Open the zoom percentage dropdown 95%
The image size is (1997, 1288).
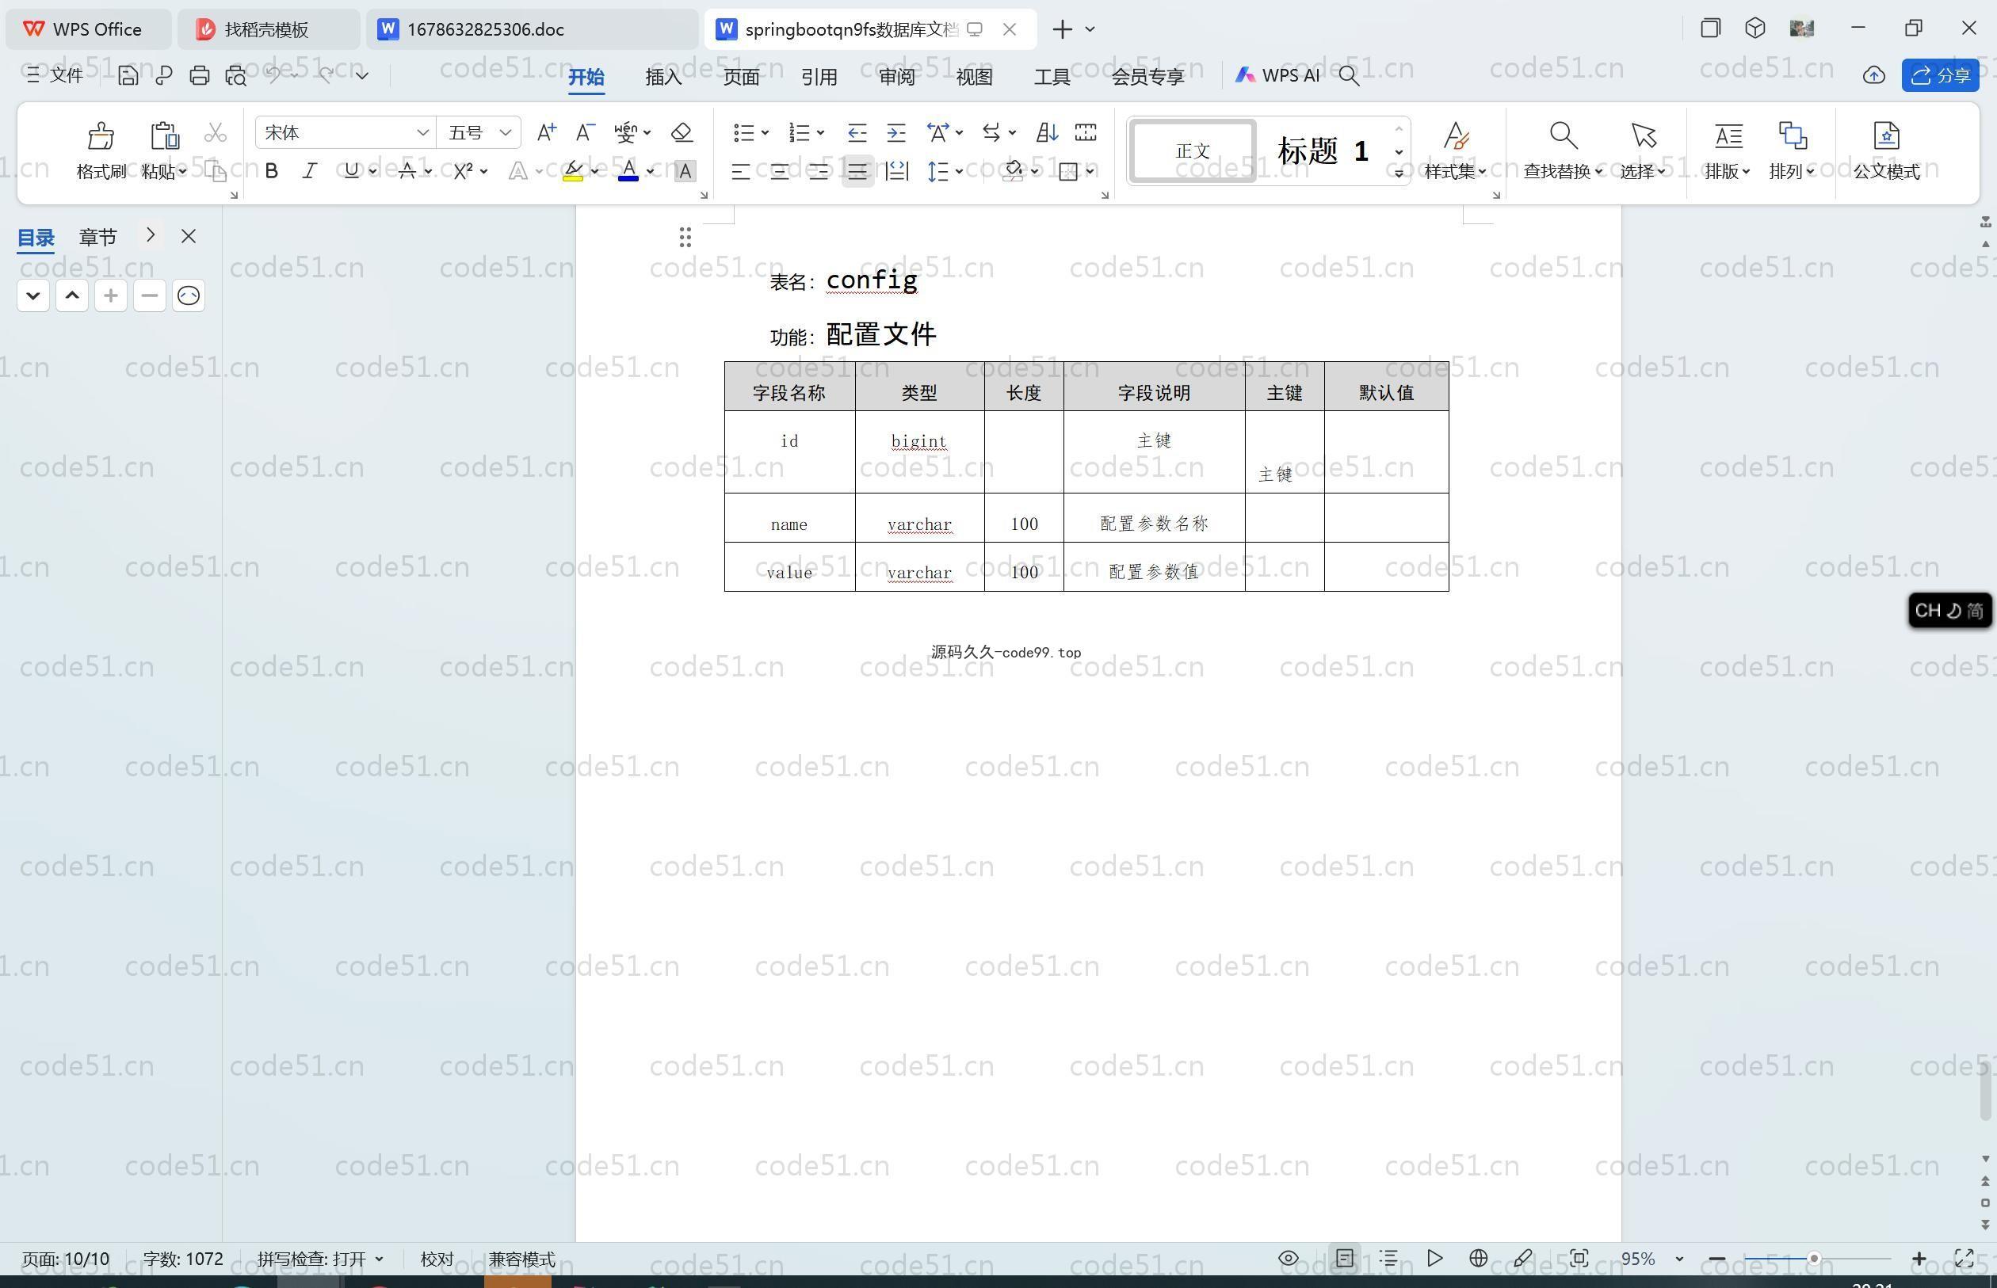(x=1679, y=1259)
